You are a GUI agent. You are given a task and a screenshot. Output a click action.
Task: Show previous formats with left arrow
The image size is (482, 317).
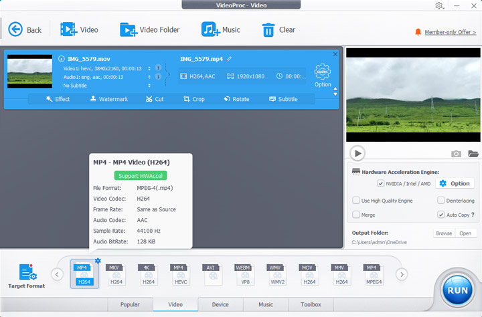point(57,274)
